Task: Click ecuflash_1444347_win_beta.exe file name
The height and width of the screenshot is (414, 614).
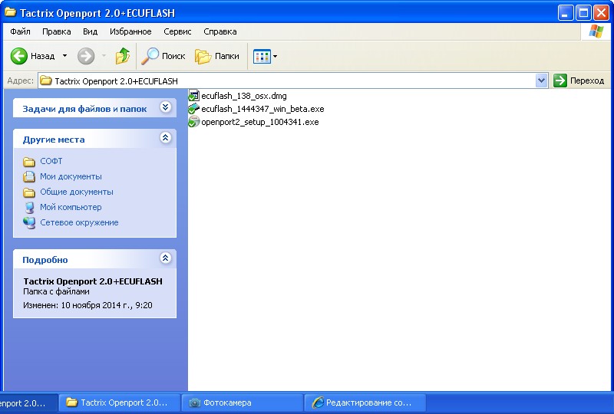Action: tap(262, 109)
